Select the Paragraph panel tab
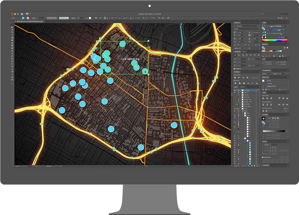Viewport: 299px width, 215px height. 237,52
